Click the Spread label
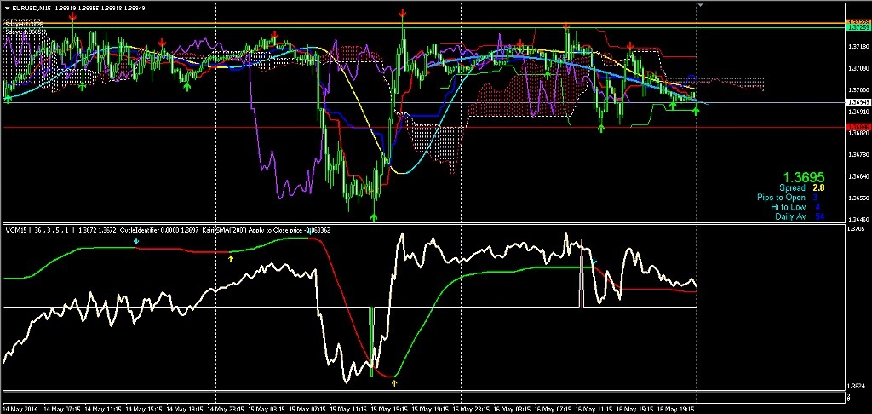Image resolution: width=872 pixels, height=414 pixels. 792,188
